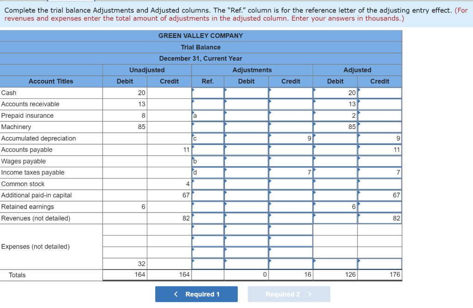Click Adjusted Debit field in last Expenses row
This screenshot has width=473, height=308.
(x=335, y=264)
